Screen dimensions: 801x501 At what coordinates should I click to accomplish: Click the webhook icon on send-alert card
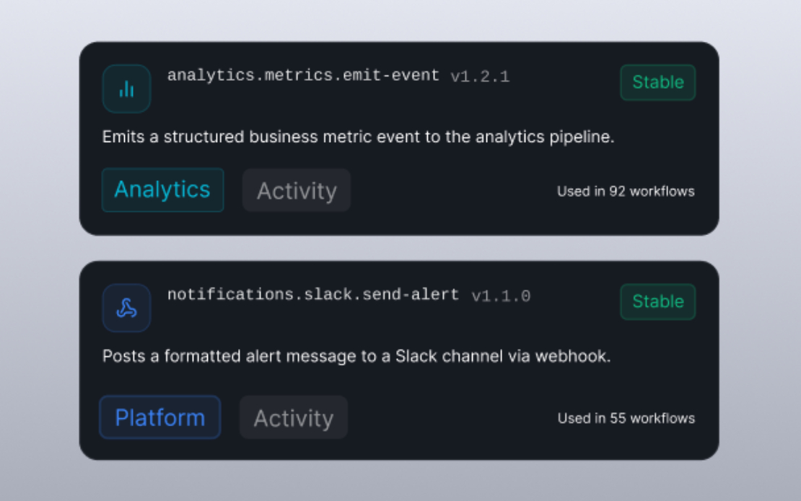pos(127,308)
